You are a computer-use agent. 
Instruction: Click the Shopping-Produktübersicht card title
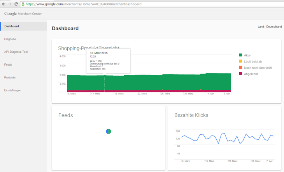tap(89, 48)
